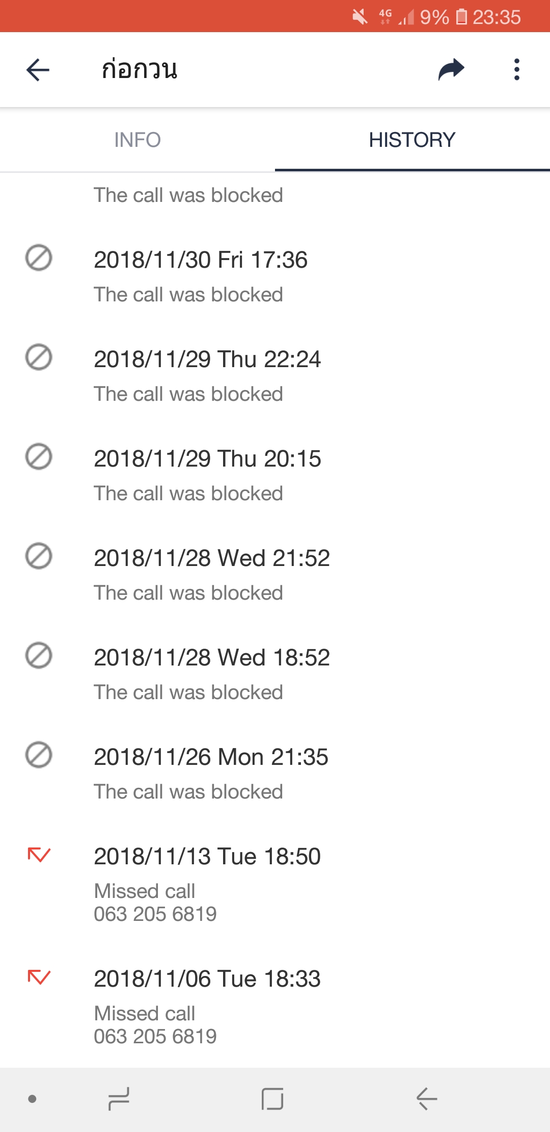This screenshot has width=550, height=1132.
Task: Tap phone number under 2018/11/06 missed call
Action: 155,1037
